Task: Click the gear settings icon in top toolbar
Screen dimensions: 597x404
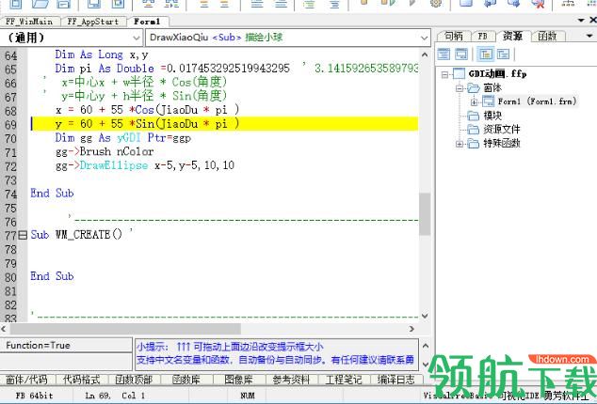Action: pyautogui.click(x=436, y=3)
